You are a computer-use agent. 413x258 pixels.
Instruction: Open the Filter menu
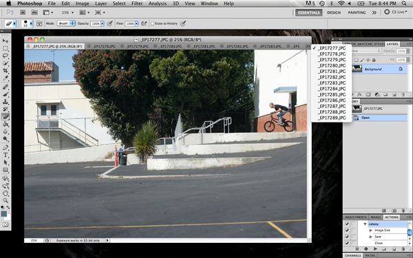137,3
